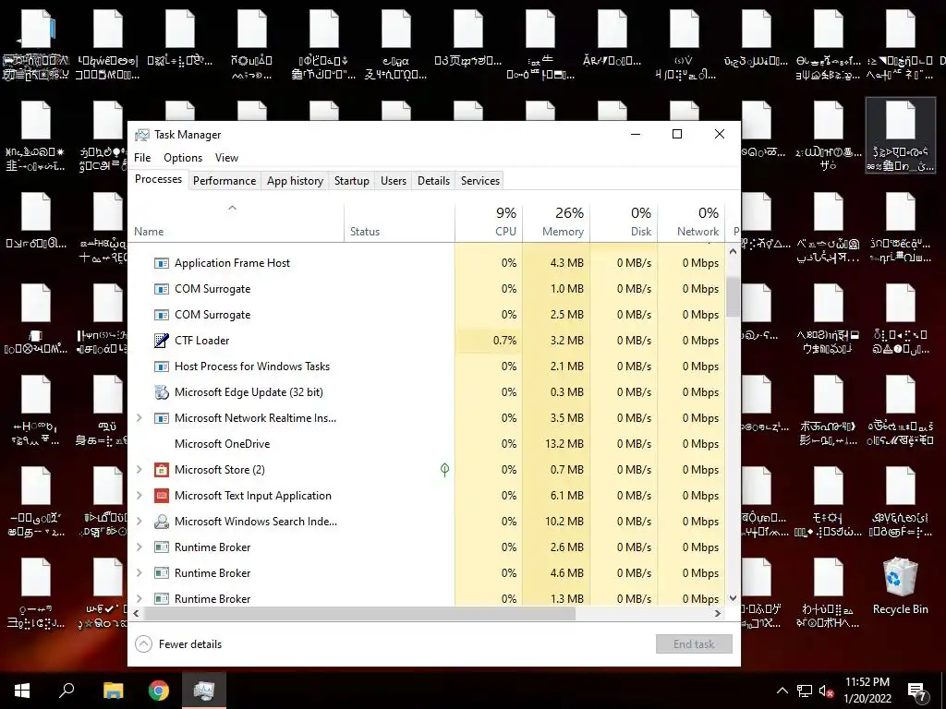946x709 pixels.
Task: Click the Microsoft Windows Search Indexer icon
Action: [161, 522]
